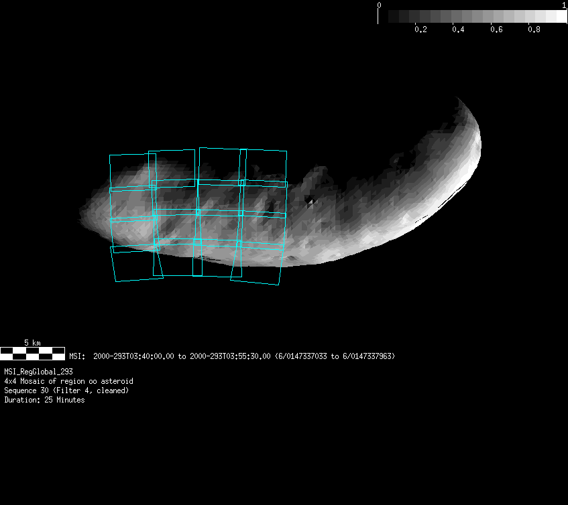568x505 pixels.
Task: Click the '0' label at legend start
Action: click(379, 5)
